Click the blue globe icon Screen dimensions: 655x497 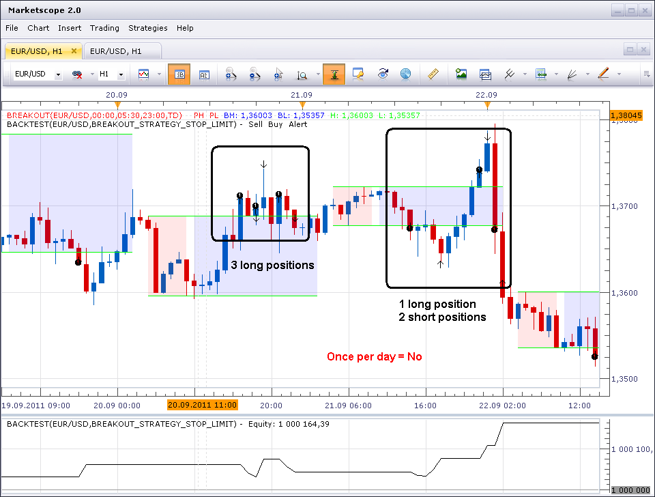(405, 74)
